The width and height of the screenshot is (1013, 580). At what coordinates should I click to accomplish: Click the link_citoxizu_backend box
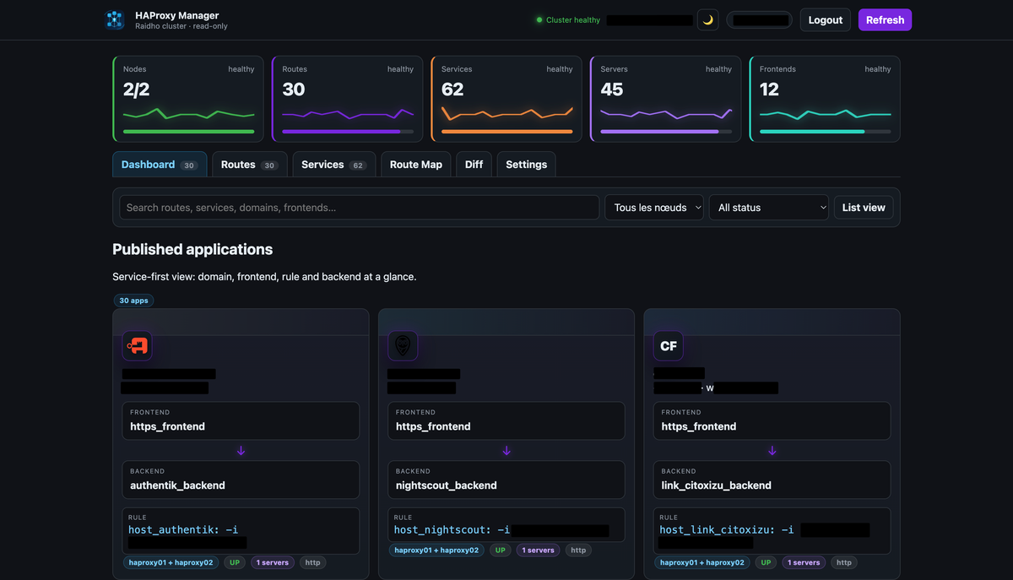tap(772, 480)
